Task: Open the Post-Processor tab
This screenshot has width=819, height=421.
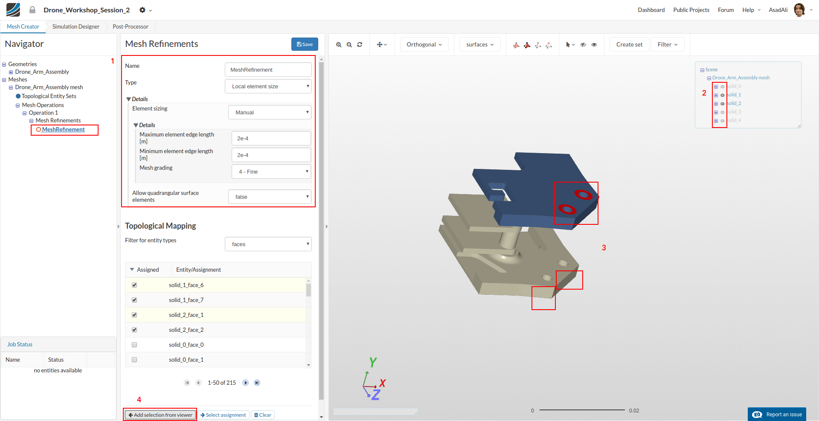Action: coord(131,26)
